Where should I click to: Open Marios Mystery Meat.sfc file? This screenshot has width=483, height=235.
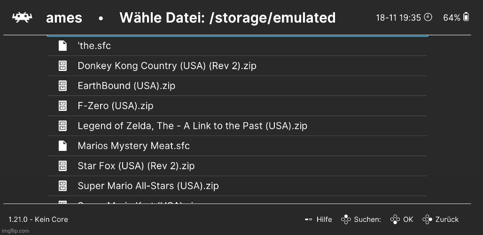(133, 146)
